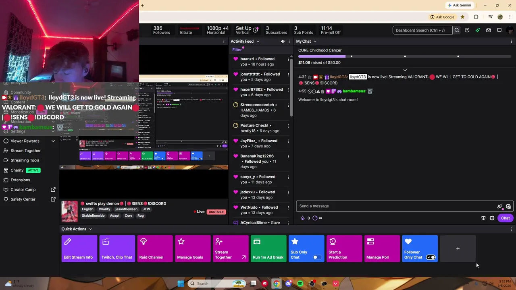Expand the Activity Feed dropdown
The width and height of the screenshot is (516, 290).
(258, 41)
